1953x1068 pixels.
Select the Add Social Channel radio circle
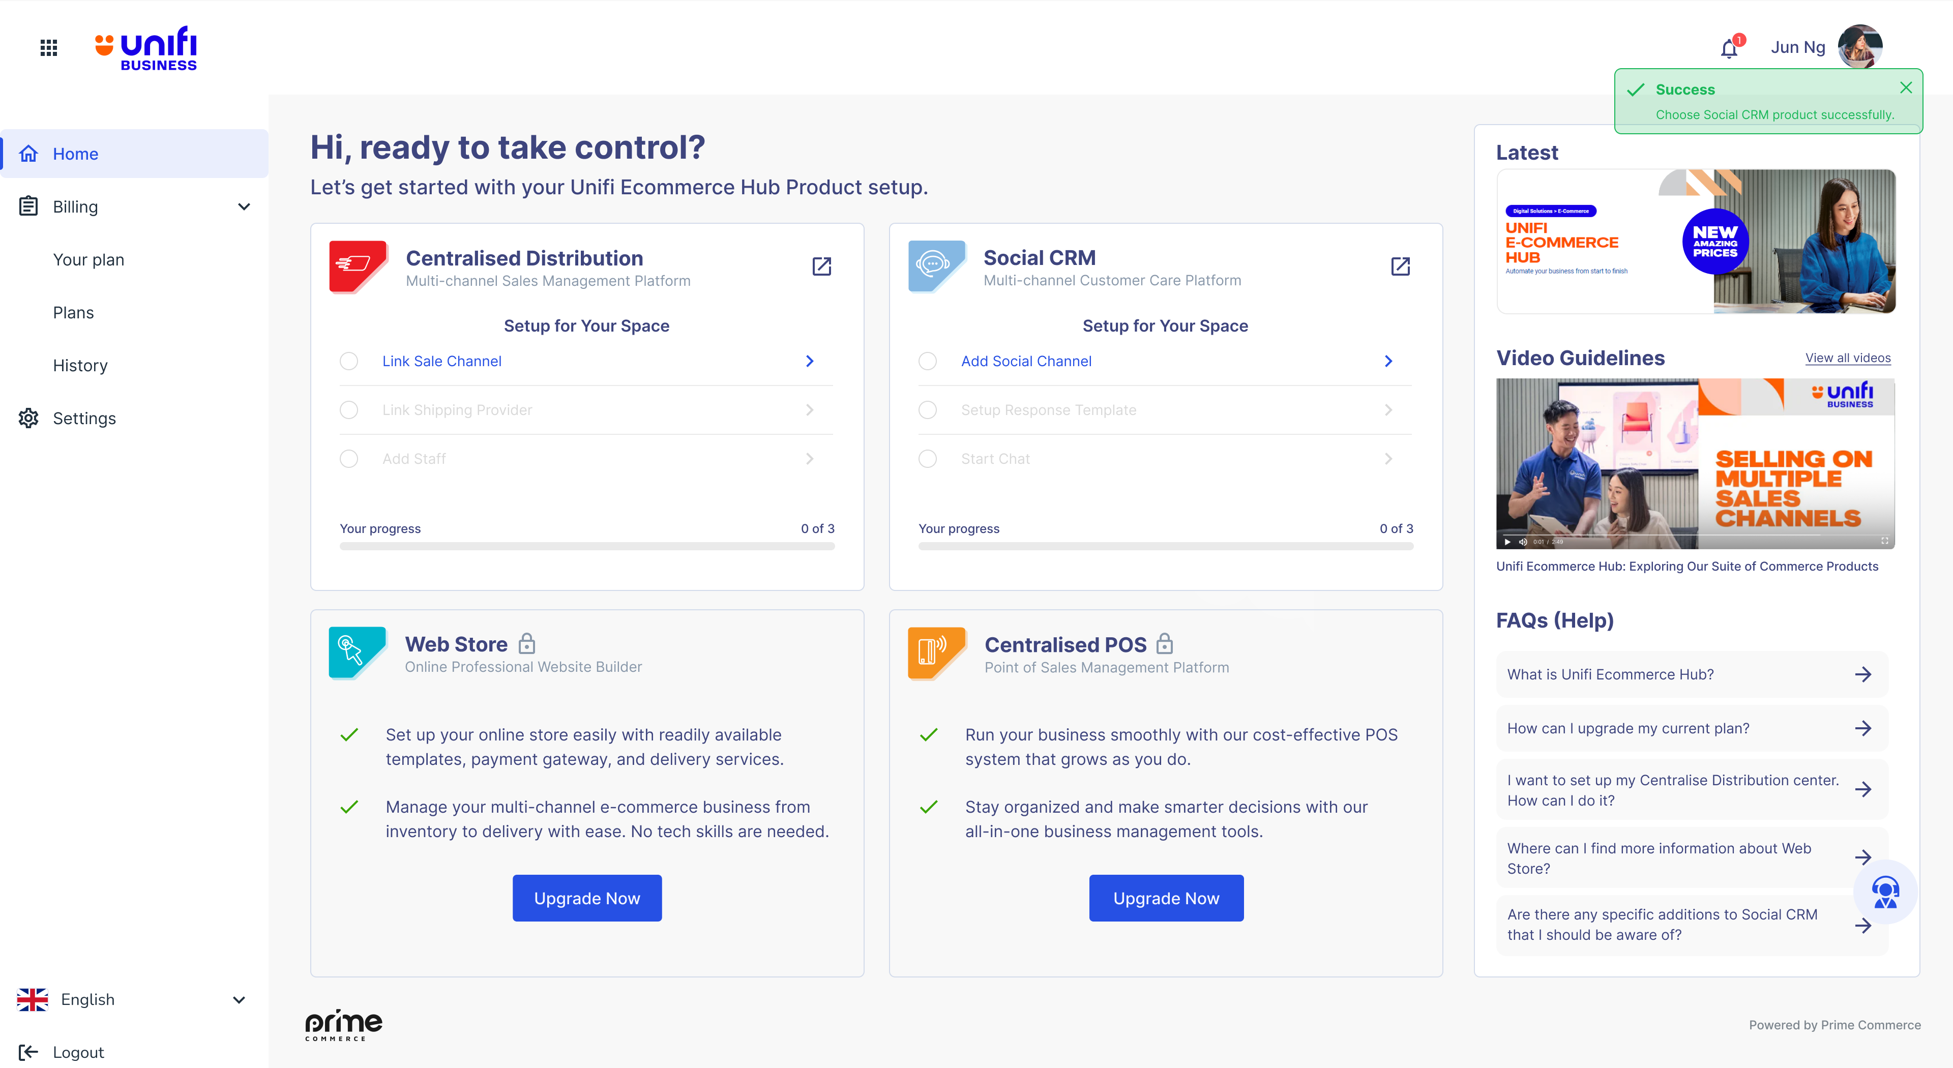[x=927, y=361]
